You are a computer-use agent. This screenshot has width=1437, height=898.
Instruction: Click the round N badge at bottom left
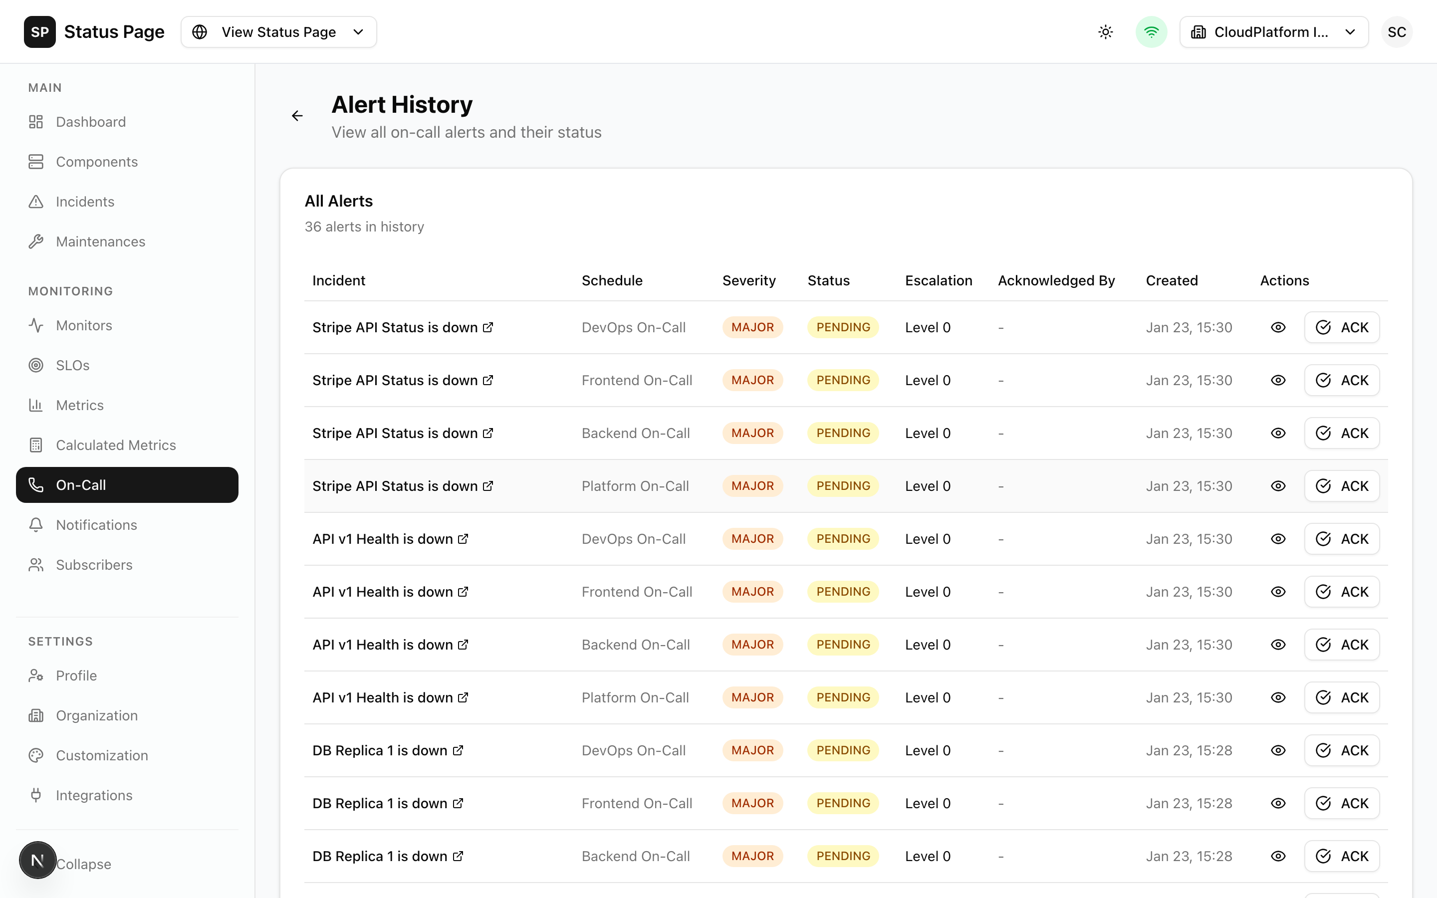pos(37,860)
